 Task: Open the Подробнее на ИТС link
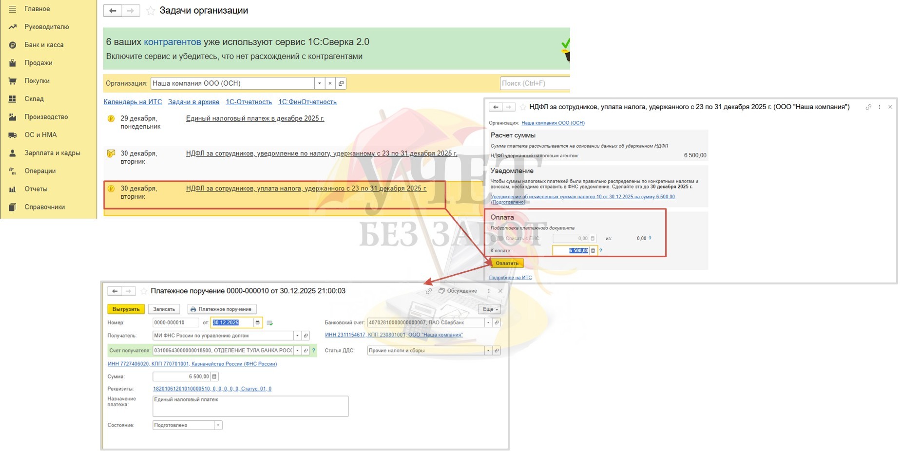(x=510, y=278)
